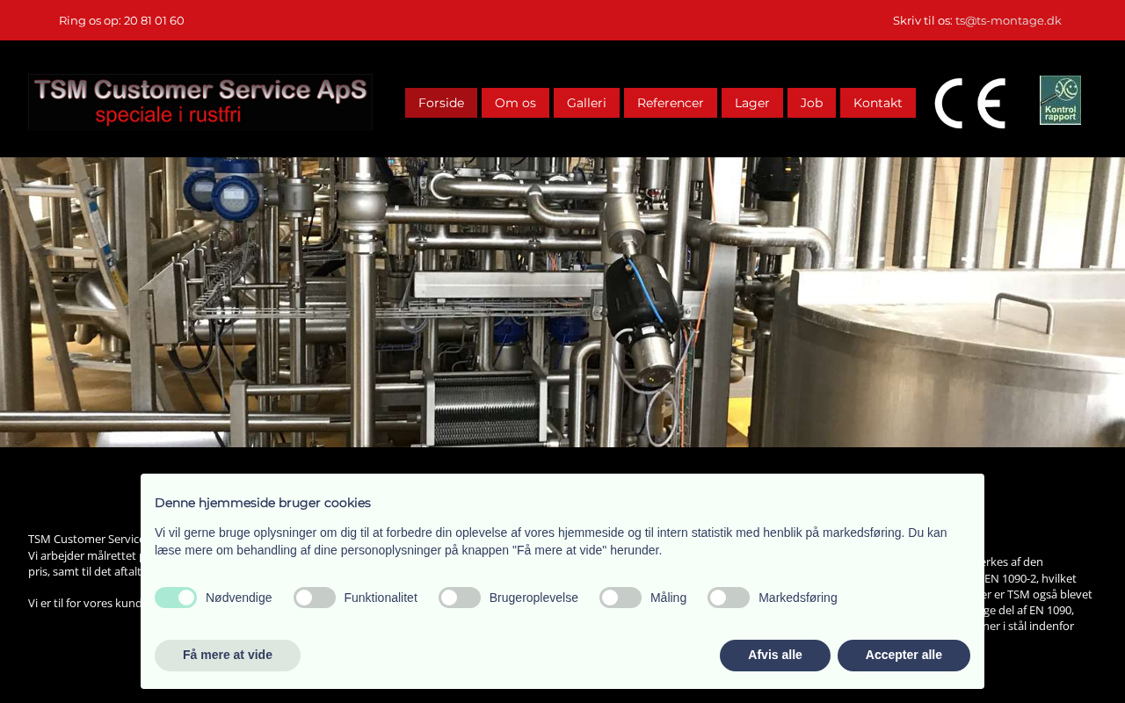Navigate to the Job menu item
1125x703 pixels.
coord(811,103)
